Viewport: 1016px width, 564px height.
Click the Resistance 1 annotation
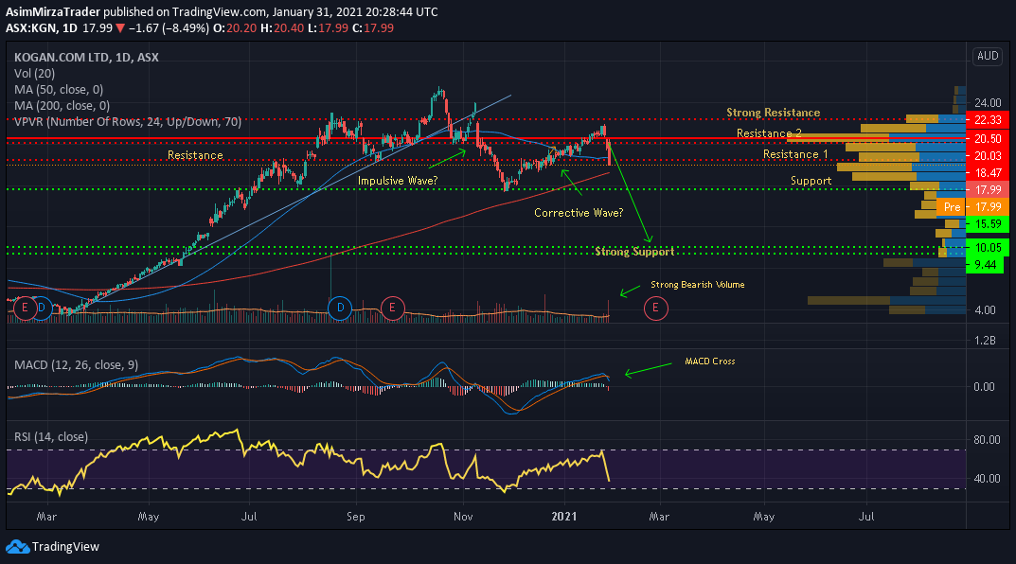(x=795, y=154)
